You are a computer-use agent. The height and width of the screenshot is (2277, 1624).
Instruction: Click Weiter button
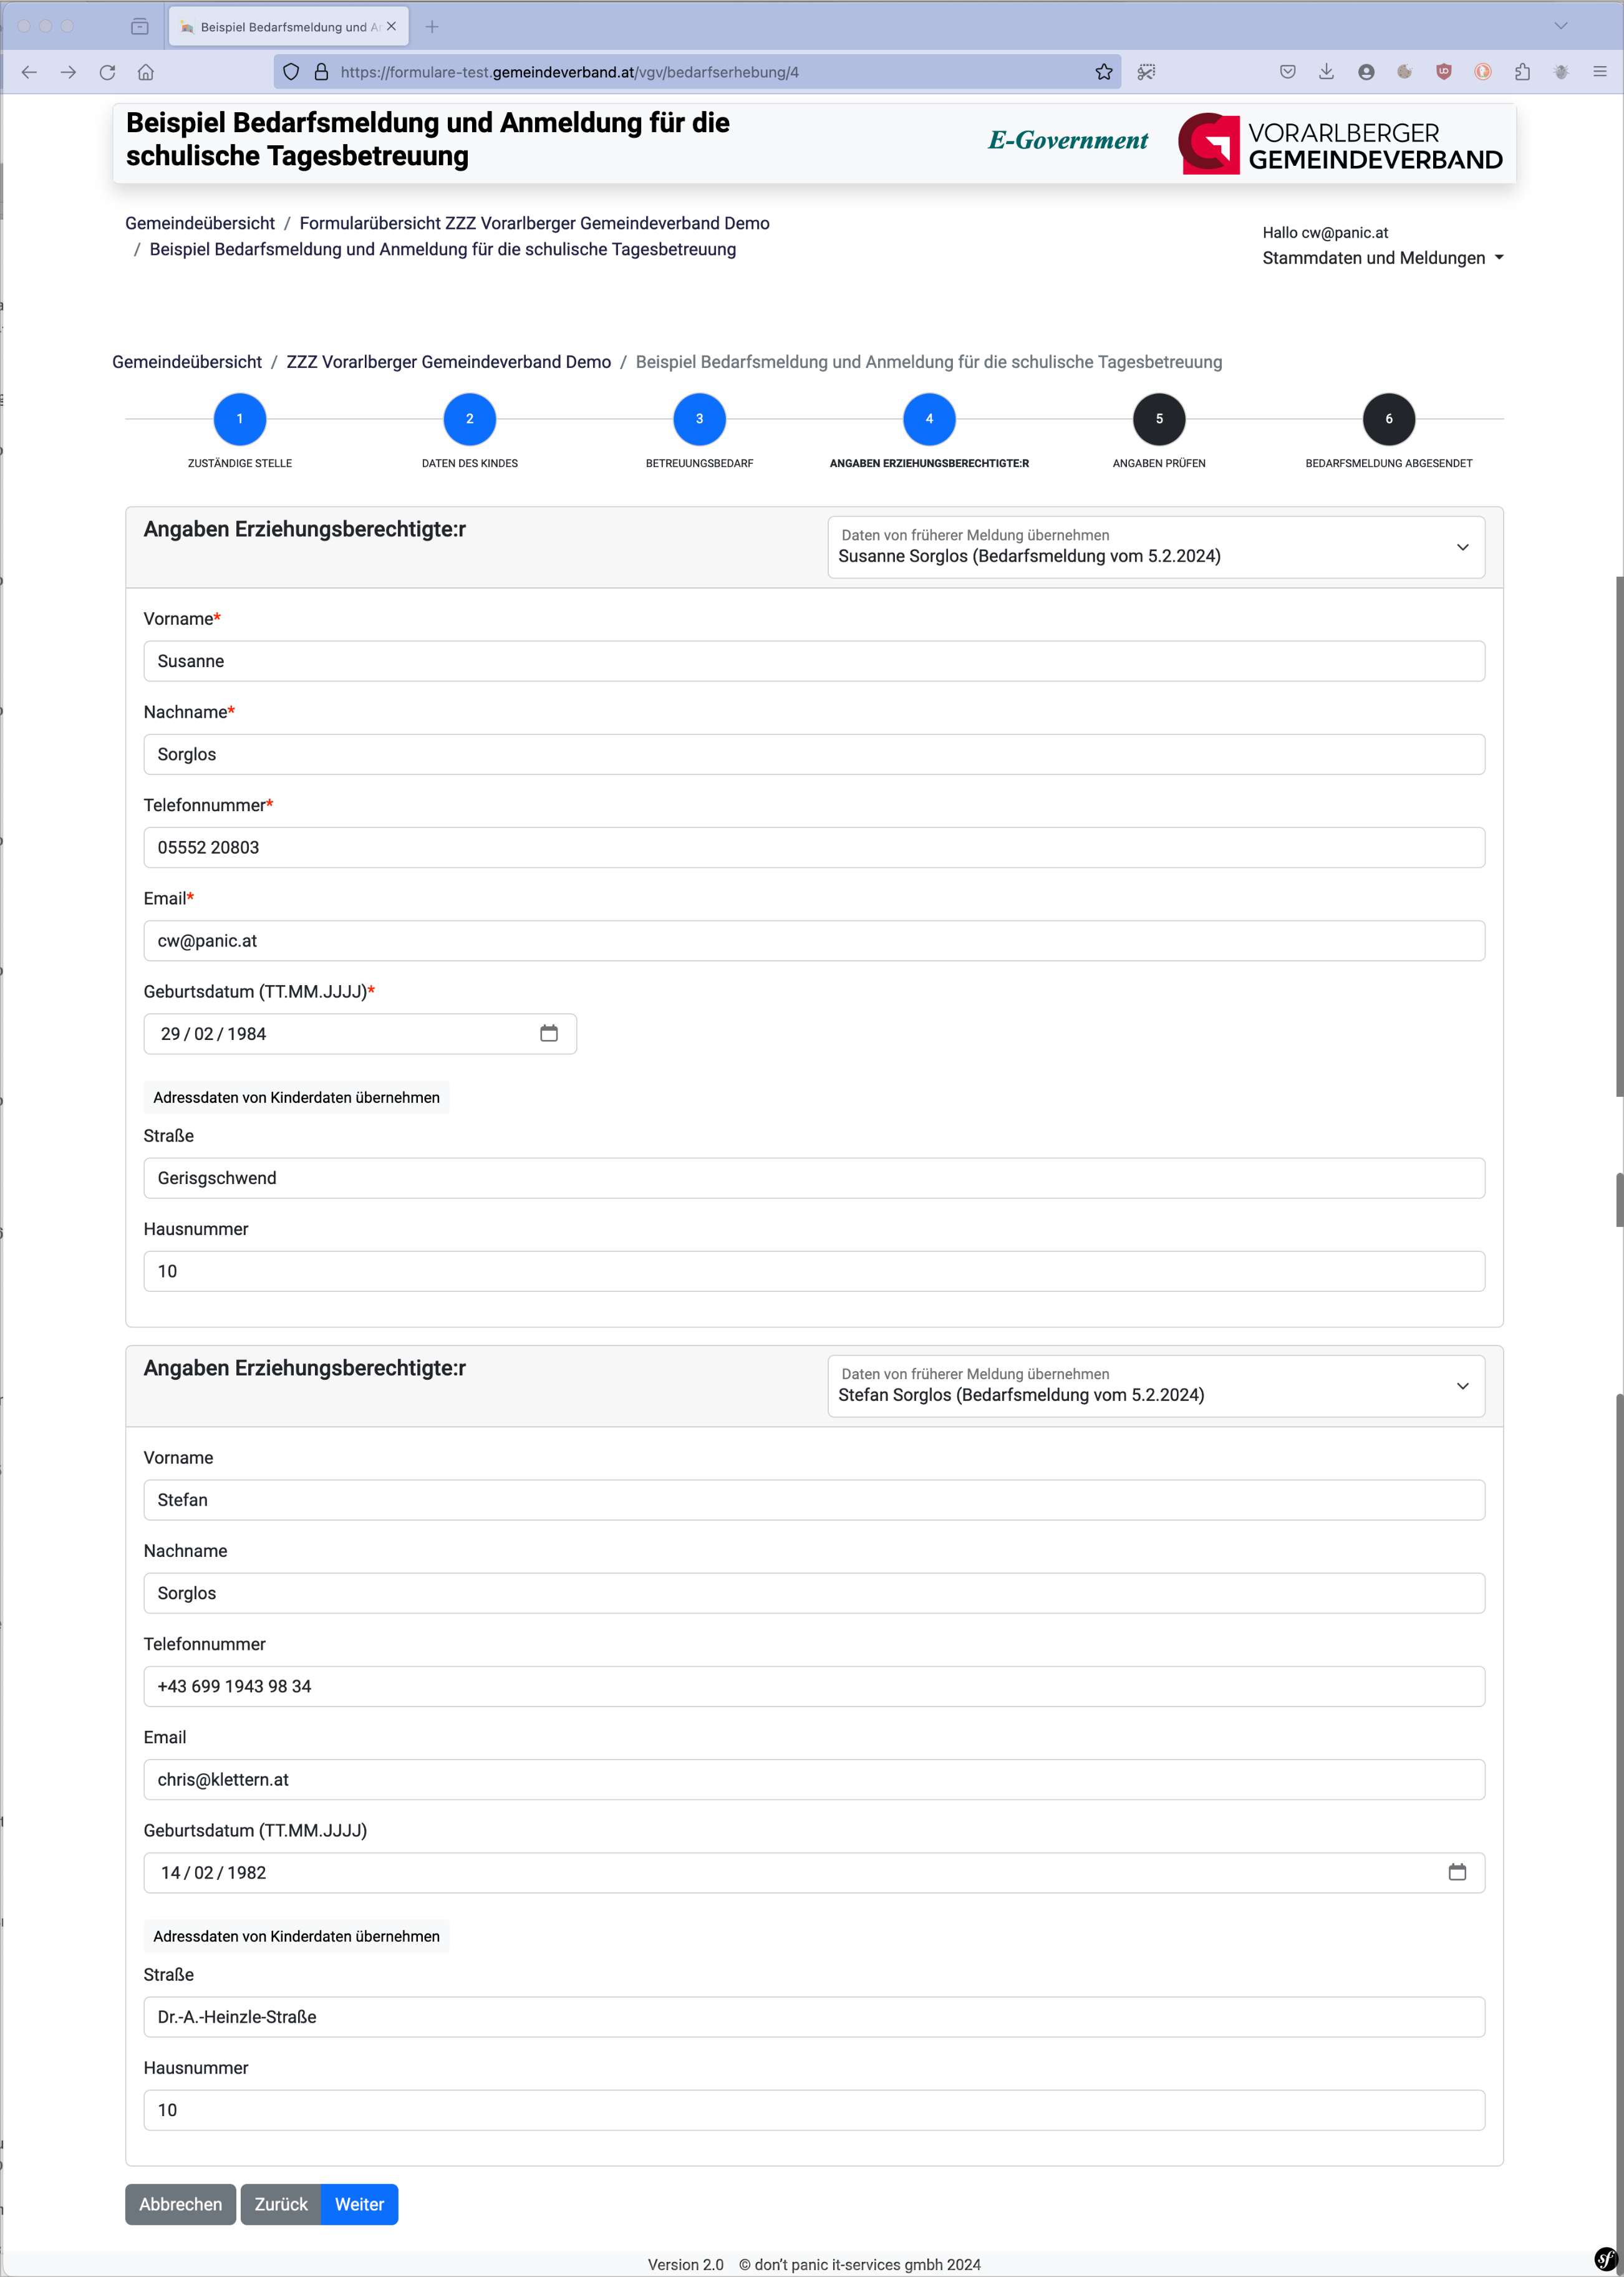click(x=359, y=2204)
